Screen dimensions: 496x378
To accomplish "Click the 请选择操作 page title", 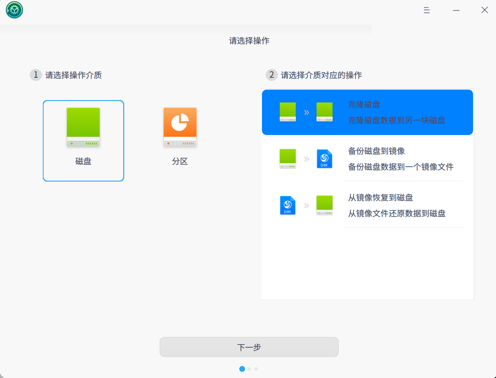I will pyautogui.click(x=249, y=40).
